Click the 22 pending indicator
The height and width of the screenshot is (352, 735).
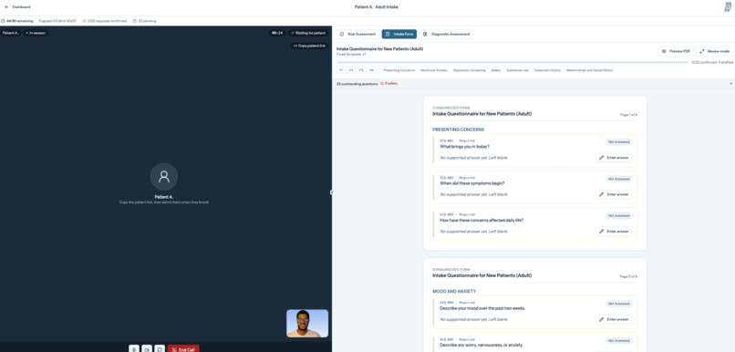click(x=144, y=21)
